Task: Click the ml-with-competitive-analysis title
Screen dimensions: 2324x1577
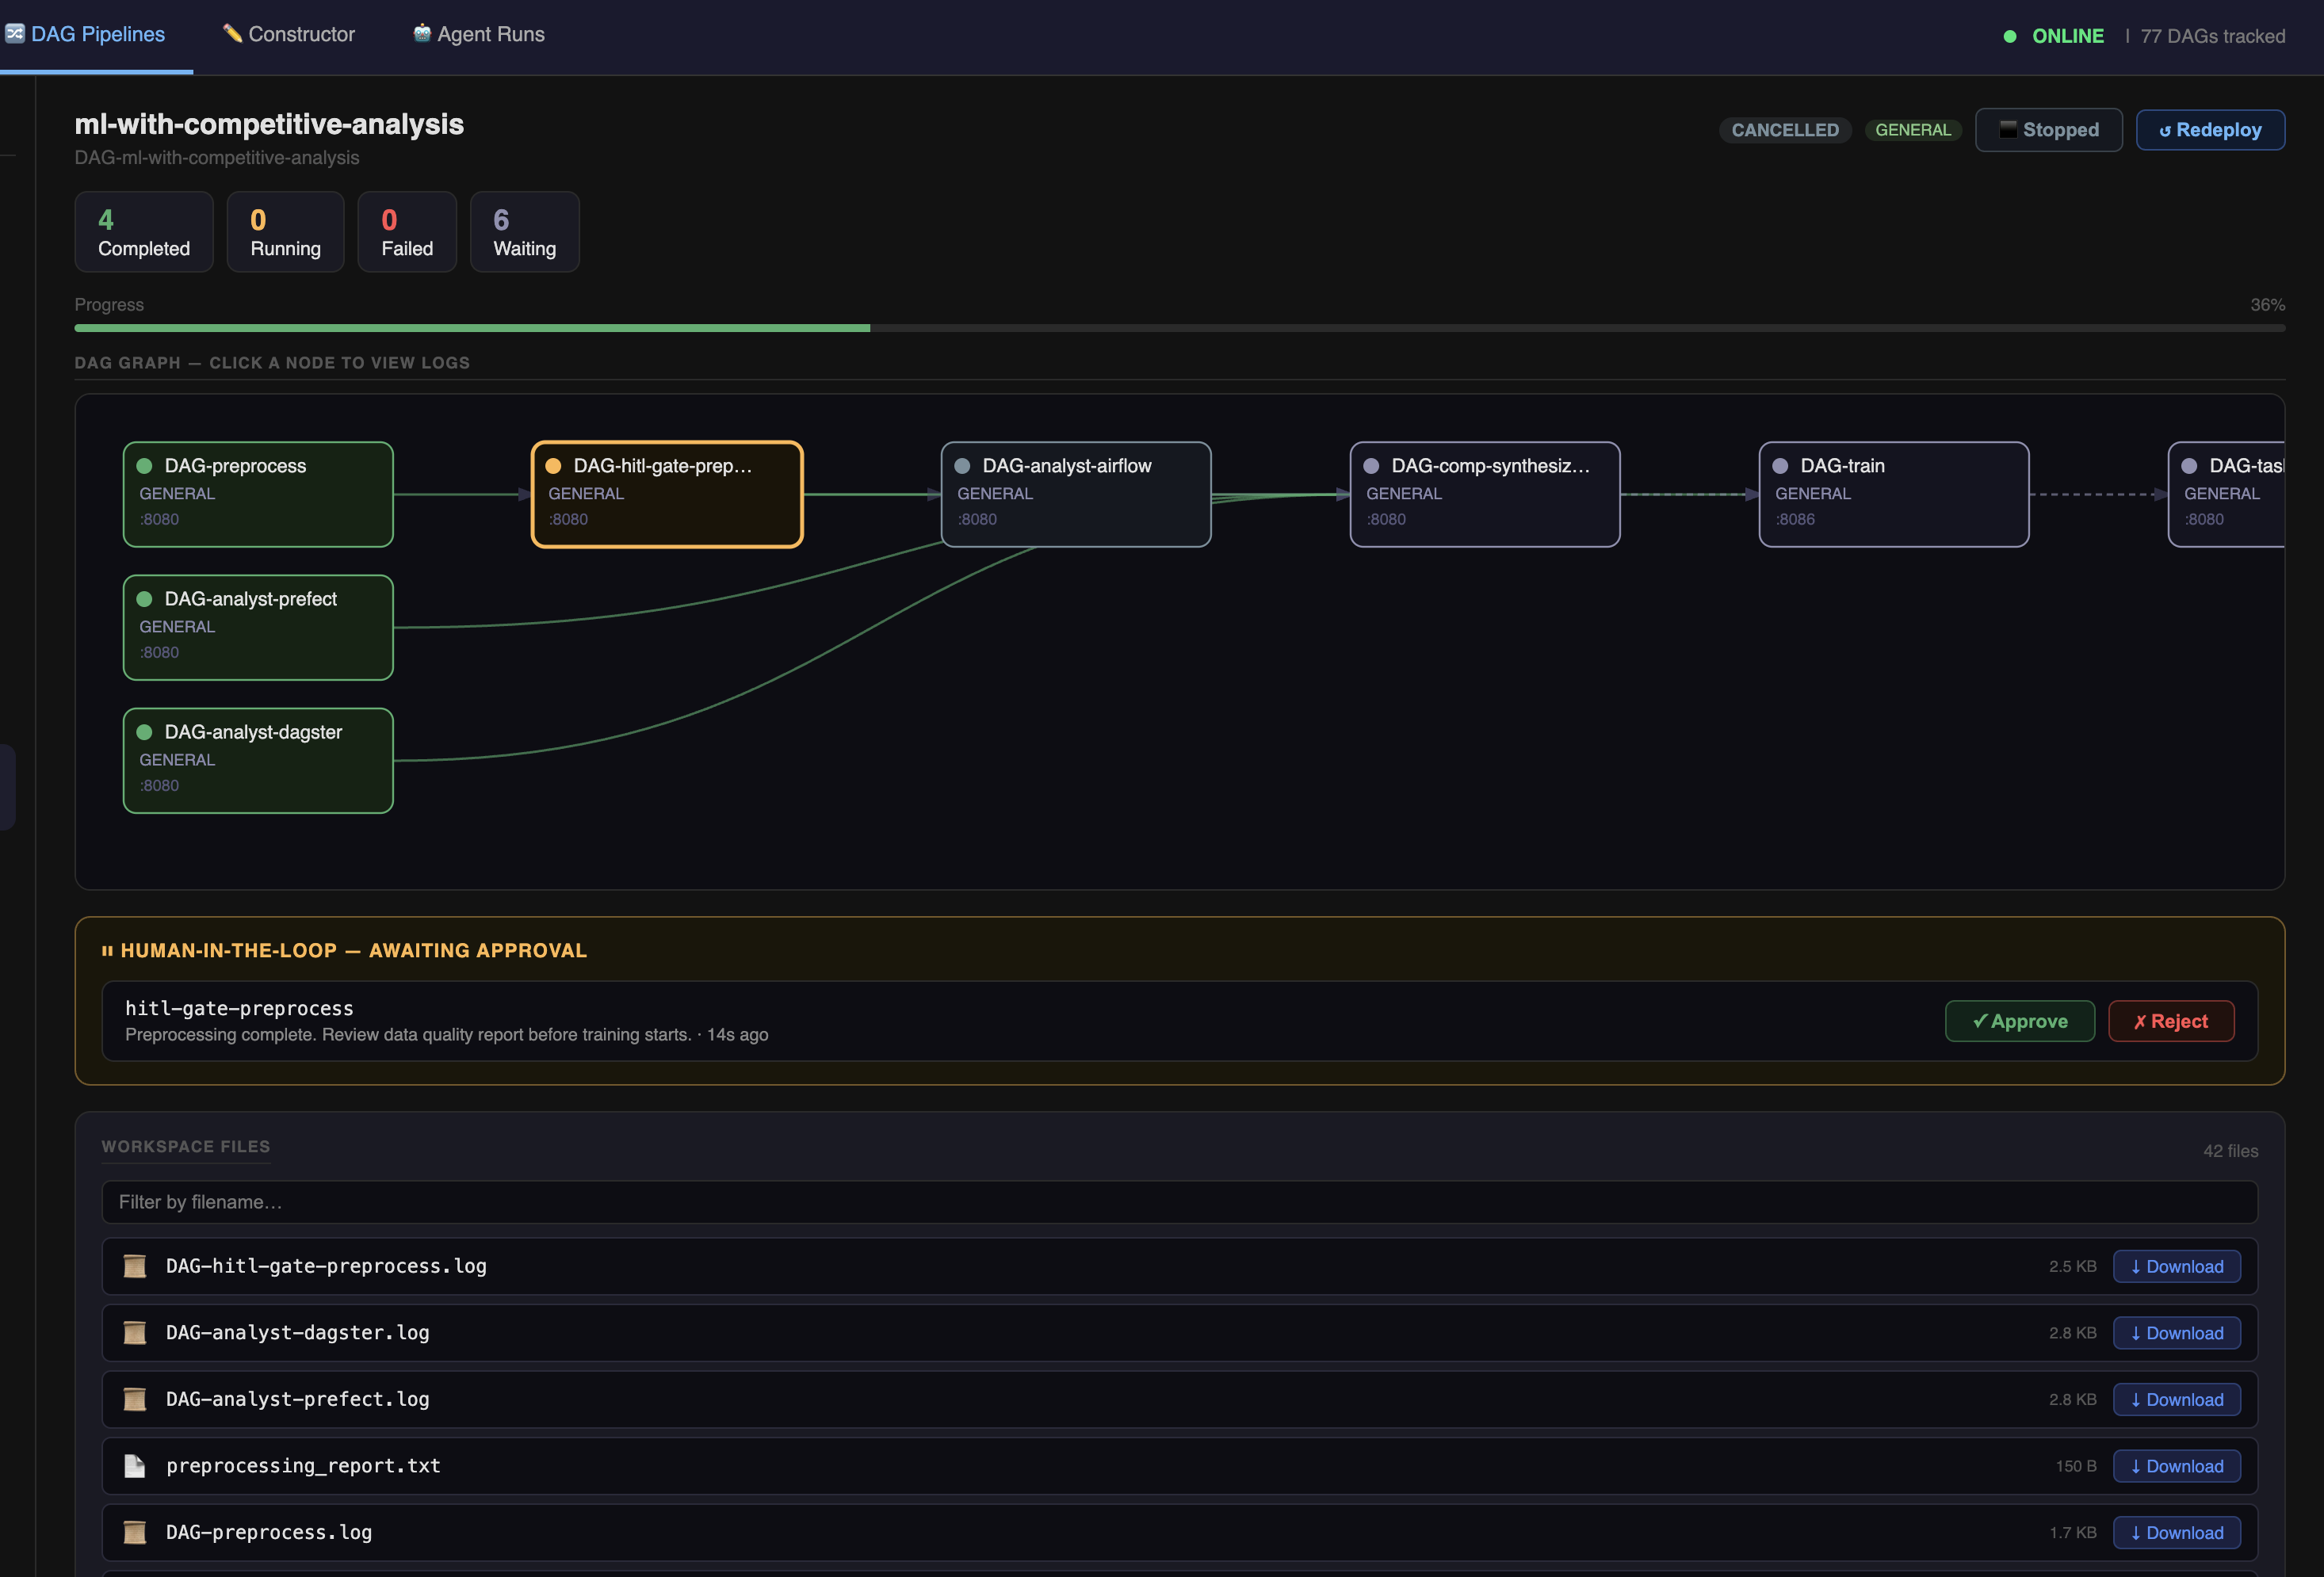Action: click(269, 124)
